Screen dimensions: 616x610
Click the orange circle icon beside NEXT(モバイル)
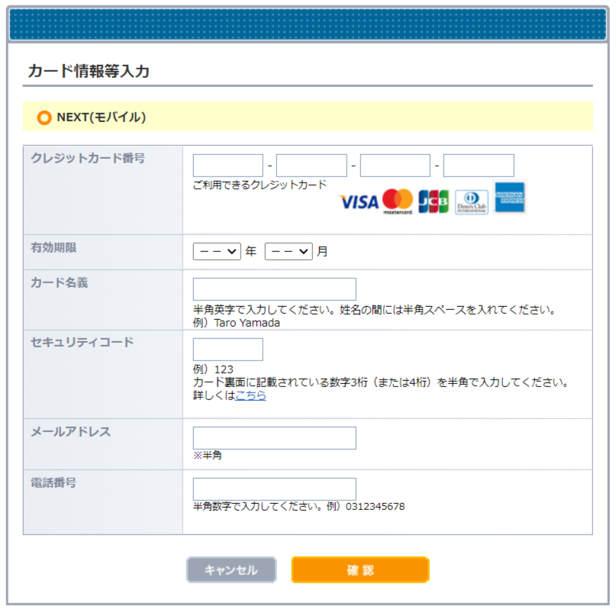coord(45,117)
